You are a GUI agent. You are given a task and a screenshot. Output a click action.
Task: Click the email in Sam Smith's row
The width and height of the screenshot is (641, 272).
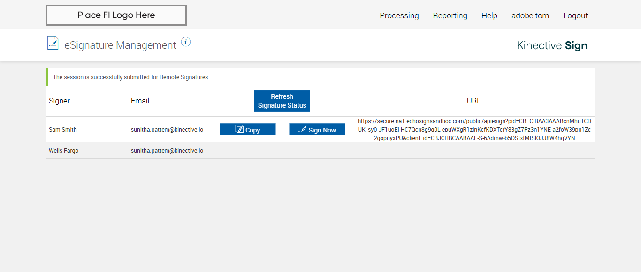[167, 130]
